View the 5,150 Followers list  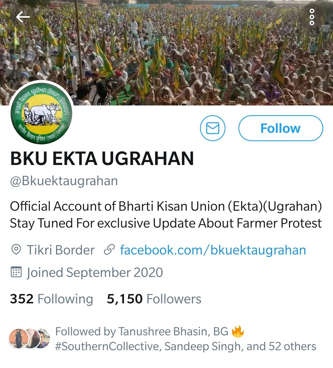[154, 299]
